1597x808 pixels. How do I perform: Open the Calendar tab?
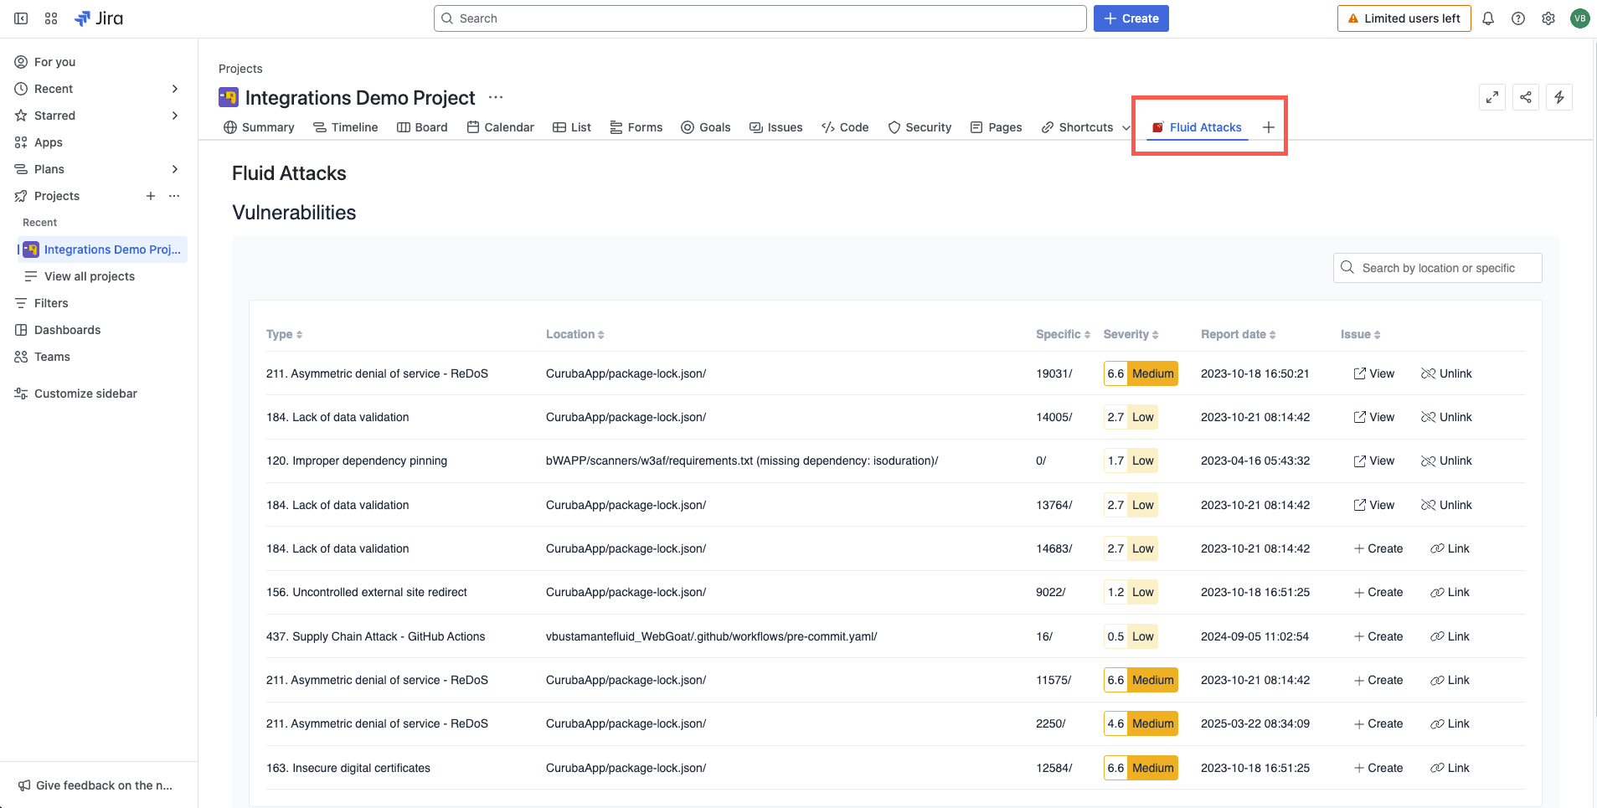(x=500, y=127)
